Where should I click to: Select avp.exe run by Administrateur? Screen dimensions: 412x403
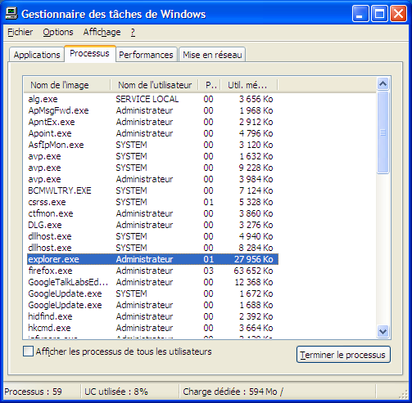tap(152, 179)
